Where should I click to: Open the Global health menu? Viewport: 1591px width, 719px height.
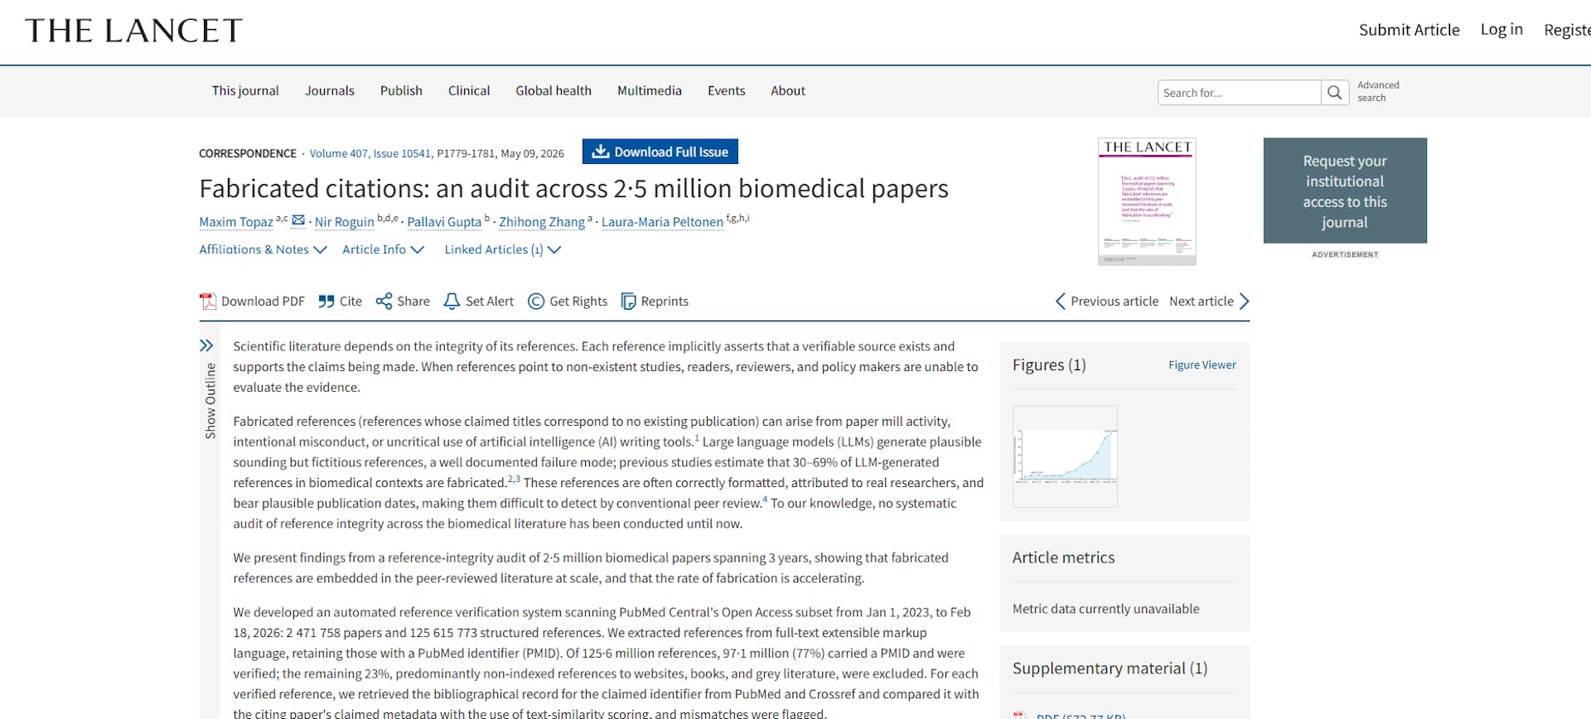[554, 91]
